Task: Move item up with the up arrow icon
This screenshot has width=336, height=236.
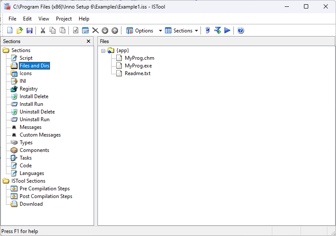Action: (x=115, y=30)
